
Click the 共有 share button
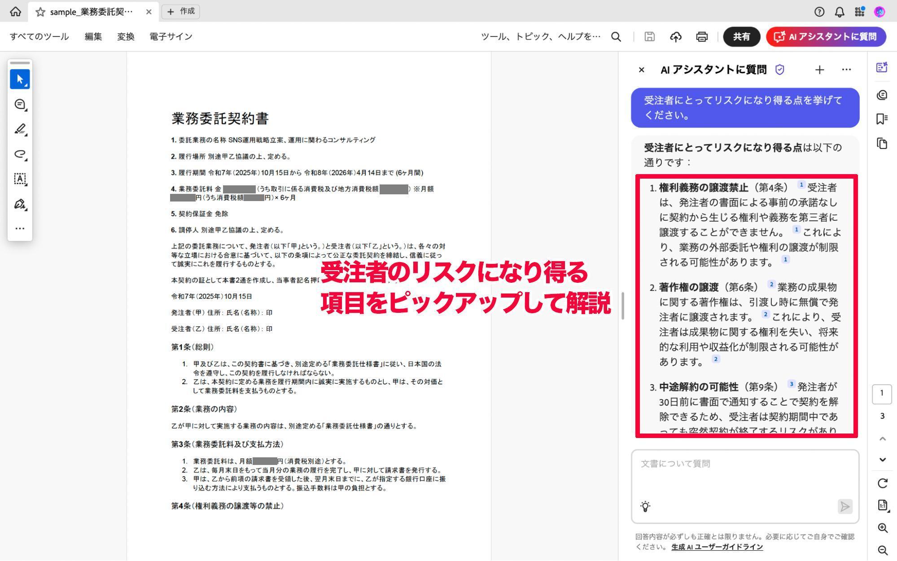[741, 37]
